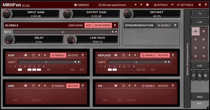Click the home icon in the header
This screenshot has height=110, width=210.
click(x=200, y=5)
